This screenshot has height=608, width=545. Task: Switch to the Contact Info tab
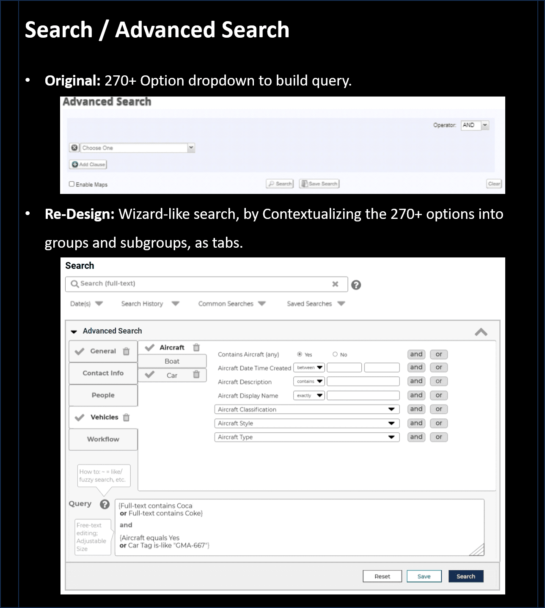(103, 373)
